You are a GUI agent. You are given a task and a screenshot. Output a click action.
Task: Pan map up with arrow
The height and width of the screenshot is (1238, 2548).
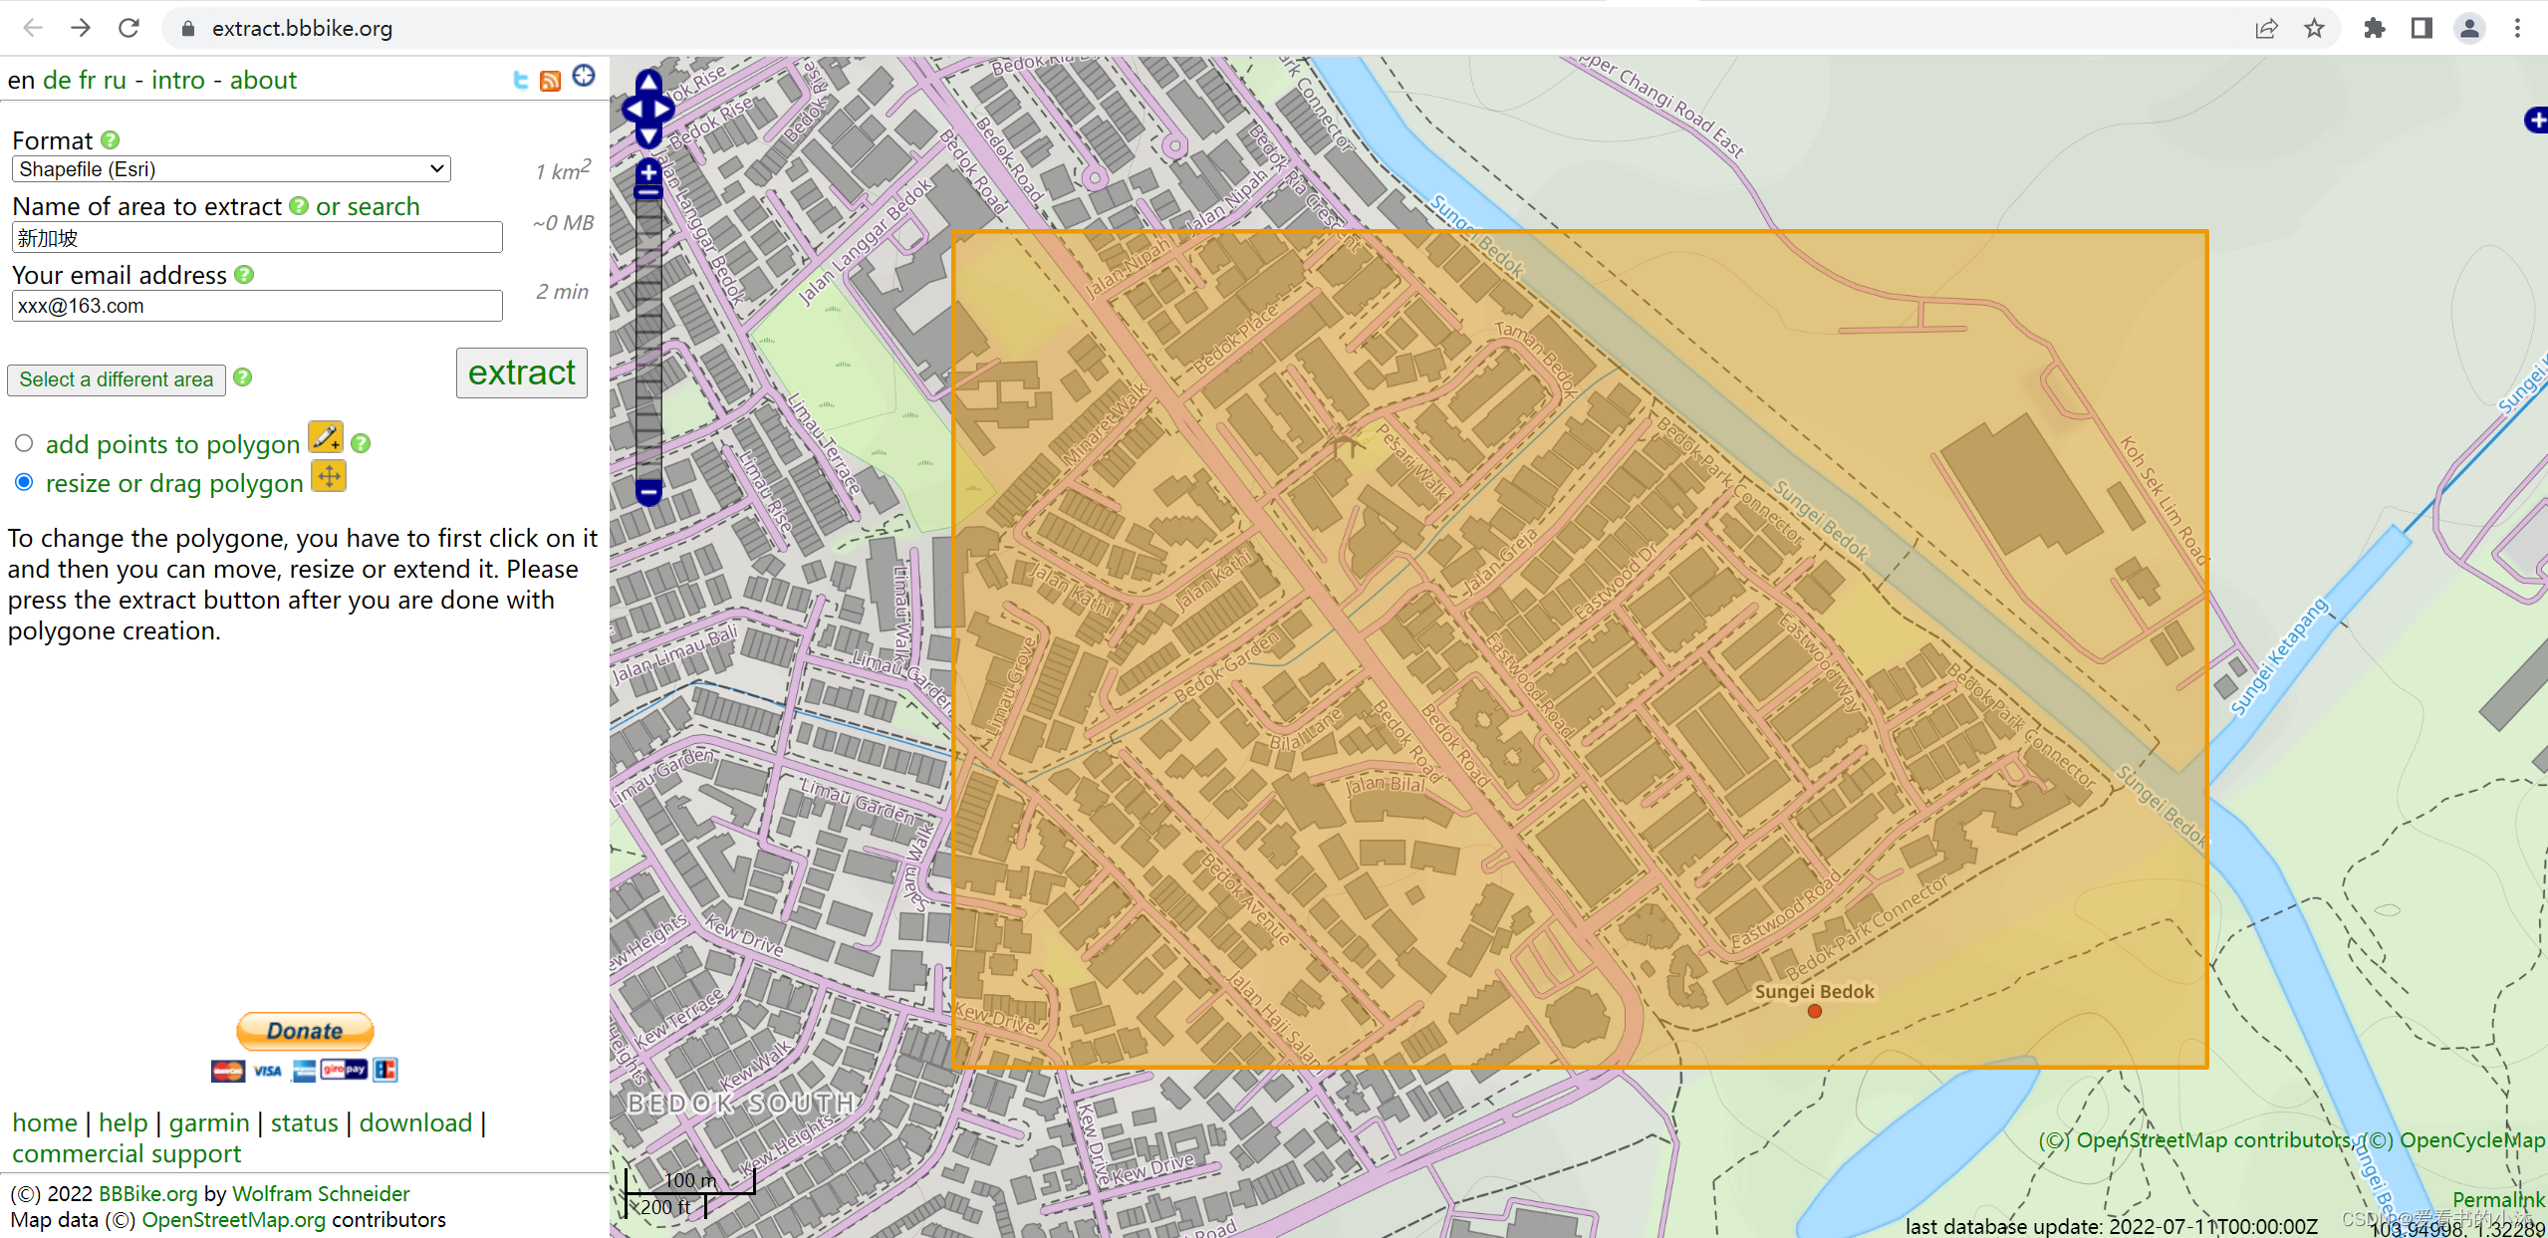[x=648, y=82]
